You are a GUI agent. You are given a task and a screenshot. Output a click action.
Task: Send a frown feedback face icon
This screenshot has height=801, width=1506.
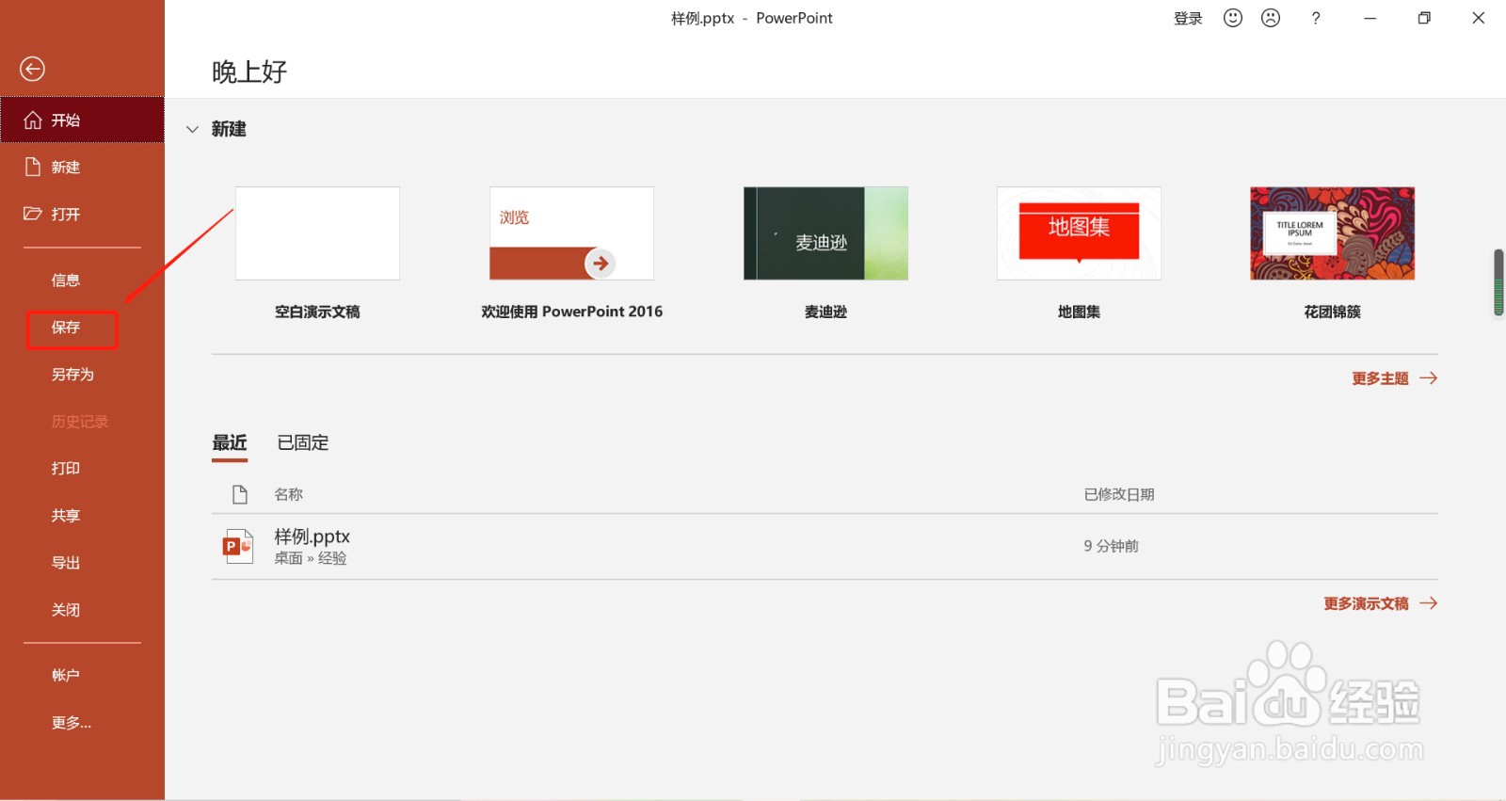1271,18
